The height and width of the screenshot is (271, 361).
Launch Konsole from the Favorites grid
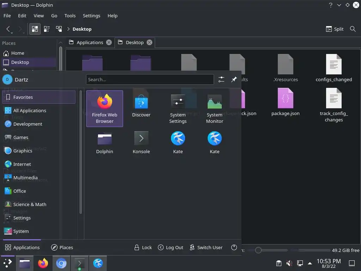coord(141,143)
